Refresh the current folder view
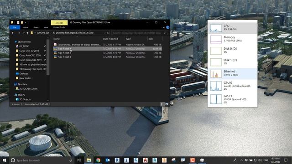The width and height of the screenshot is (292, 164). 108,33
